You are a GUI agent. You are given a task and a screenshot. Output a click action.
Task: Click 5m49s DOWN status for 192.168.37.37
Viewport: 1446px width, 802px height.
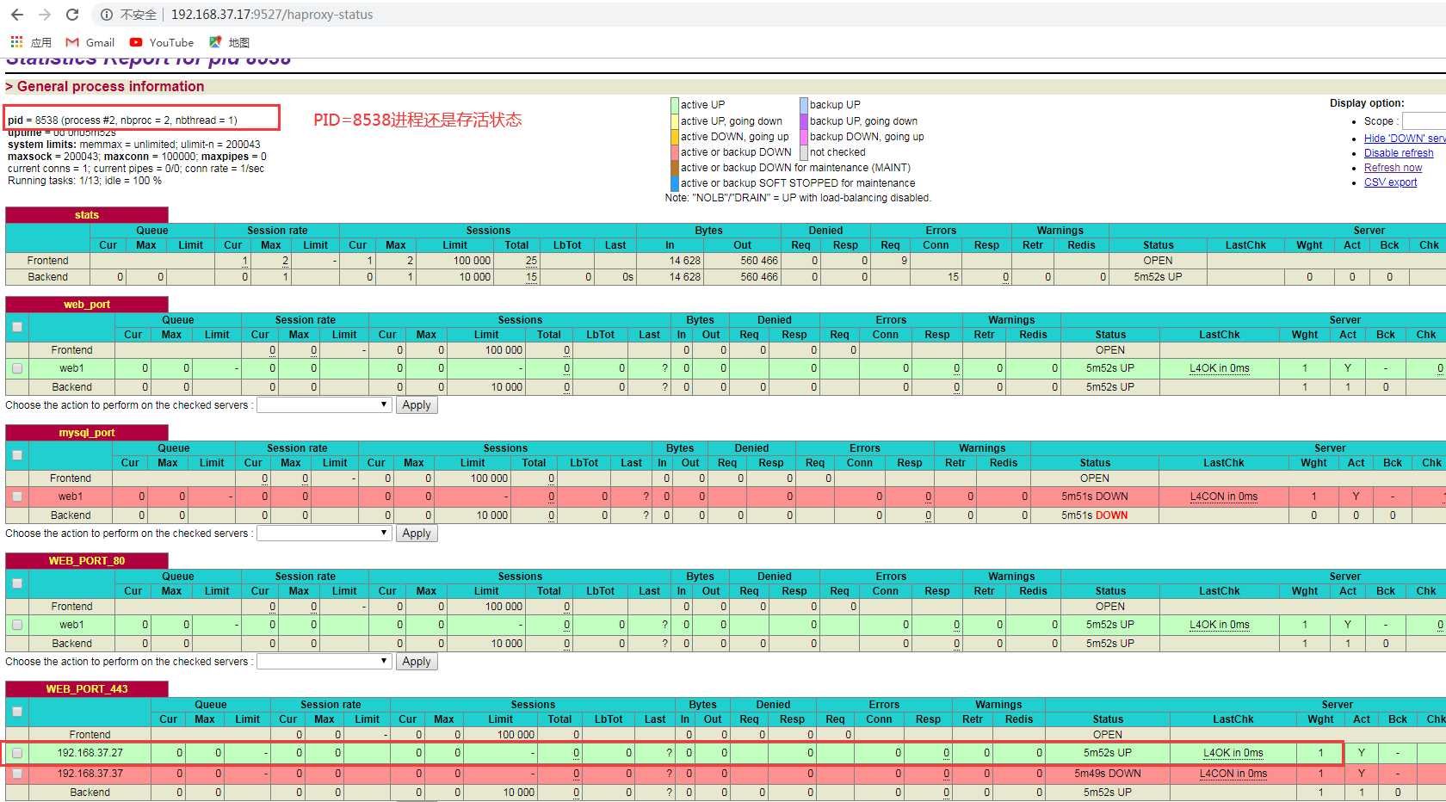coord(1108,774)
